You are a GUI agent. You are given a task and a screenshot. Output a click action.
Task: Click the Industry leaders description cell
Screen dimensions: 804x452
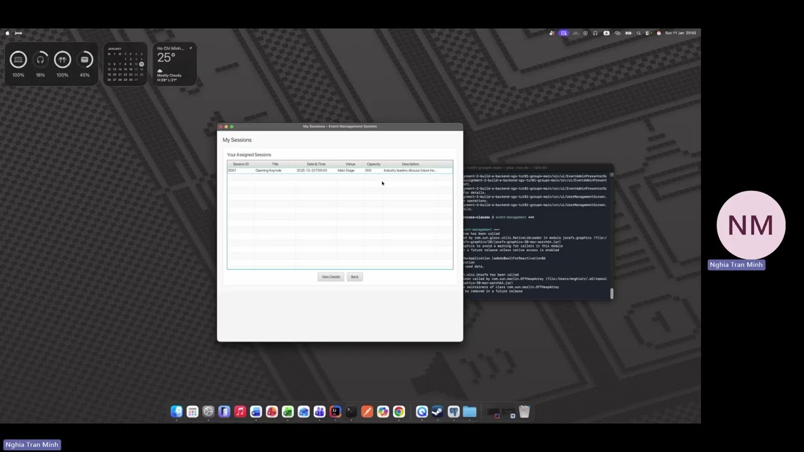coord(410,170)
